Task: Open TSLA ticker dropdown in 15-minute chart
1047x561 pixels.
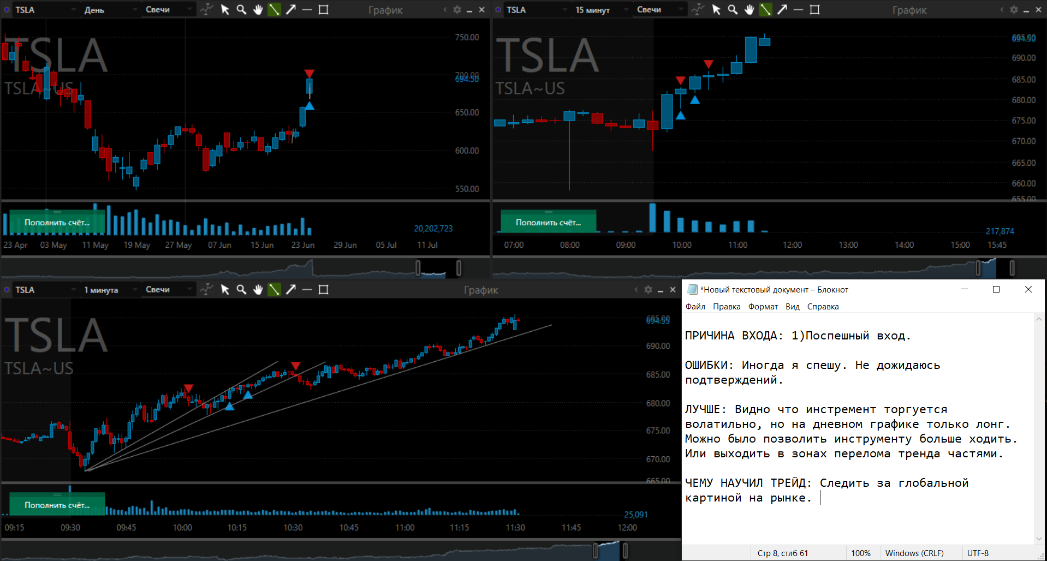Action: [536, 9]
